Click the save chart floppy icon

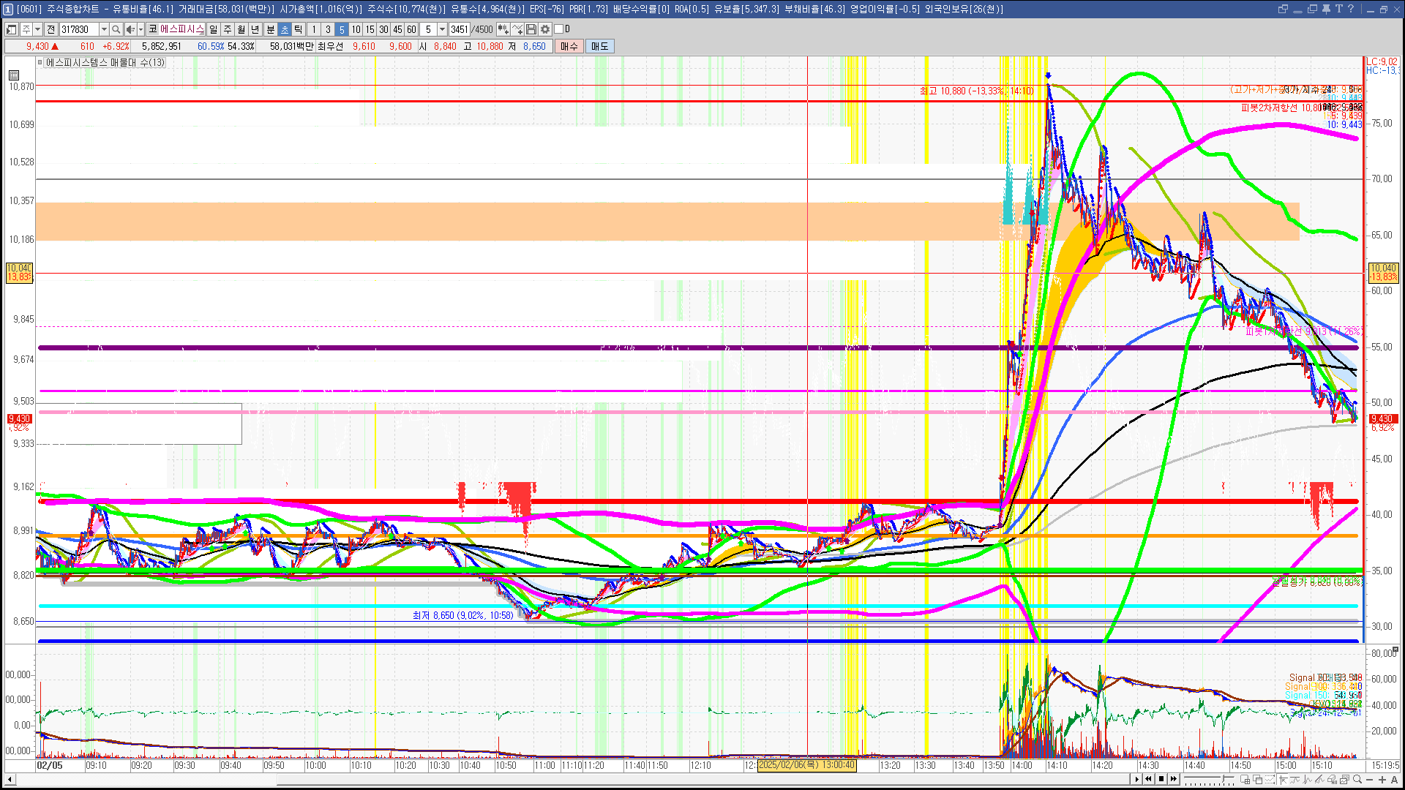(x=531, y=29)
